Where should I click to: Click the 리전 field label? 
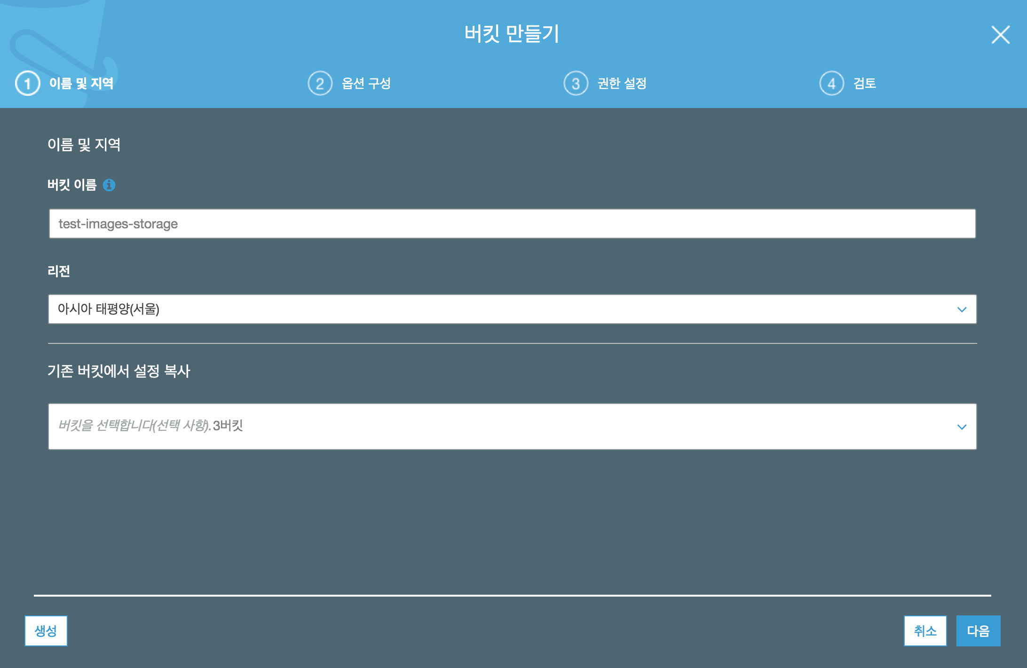59,271
